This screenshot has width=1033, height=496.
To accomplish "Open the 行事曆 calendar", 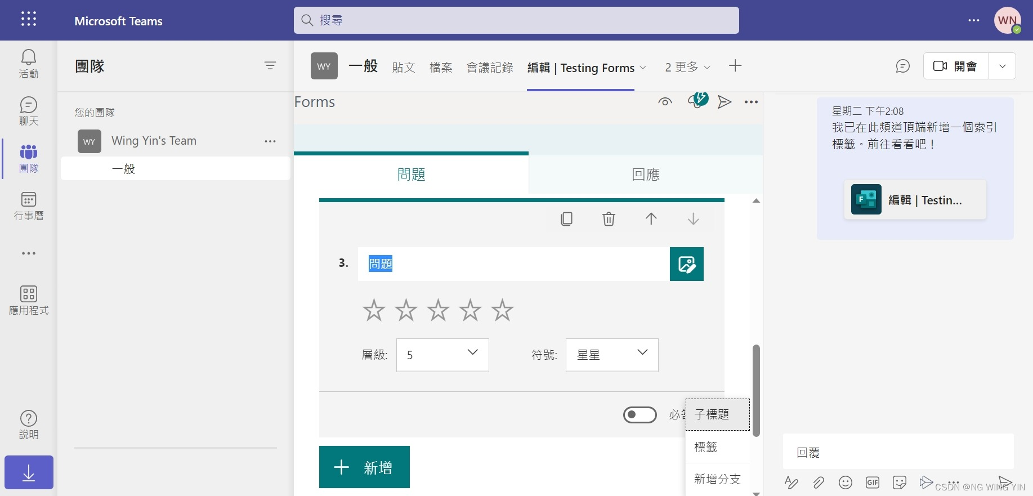I will point(29,205).
